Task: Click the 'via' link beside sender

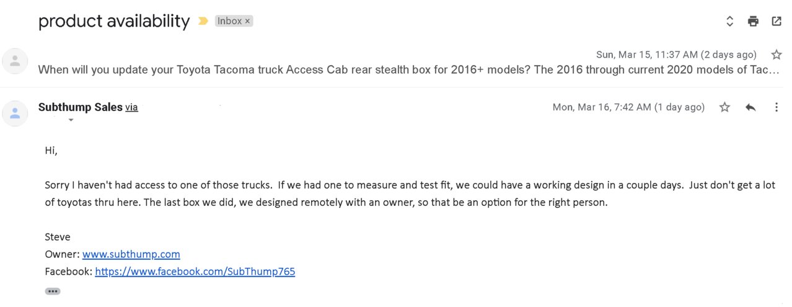Action: pyautogui.click(x=131, y=107)
